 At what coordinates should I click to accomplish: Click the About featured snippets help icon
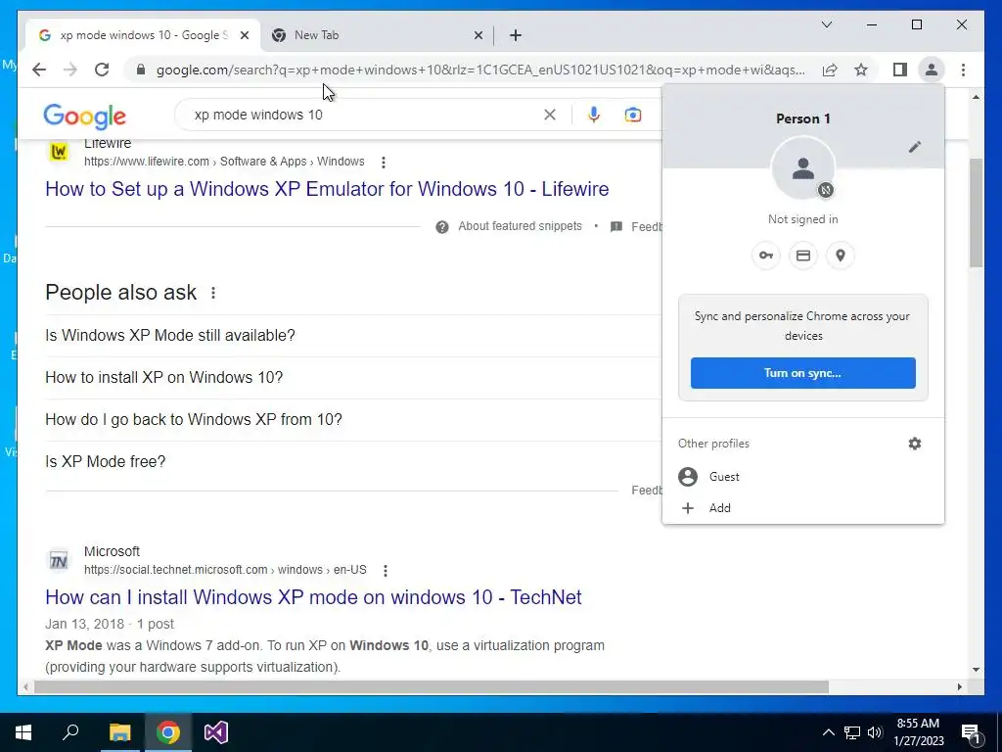coord(442,227)
